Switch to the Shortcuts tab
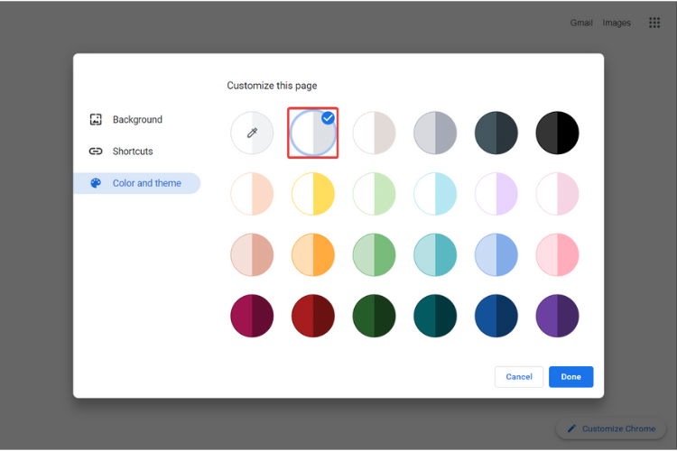The image size is (677, 451). [132, 152]
